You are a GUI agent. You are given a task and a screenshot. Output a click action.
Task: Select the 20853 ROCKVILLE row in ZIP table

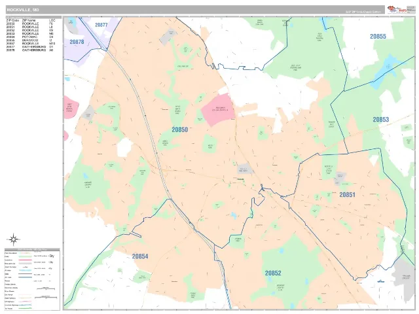pos(29,33)
